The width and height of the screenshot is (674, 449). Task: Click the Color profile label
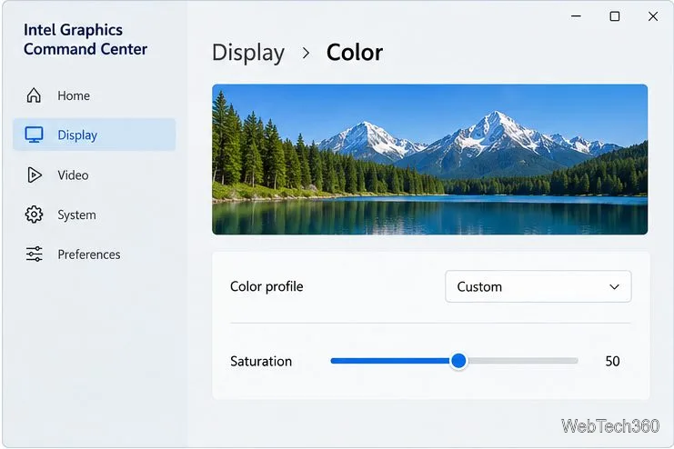[267, 286]
